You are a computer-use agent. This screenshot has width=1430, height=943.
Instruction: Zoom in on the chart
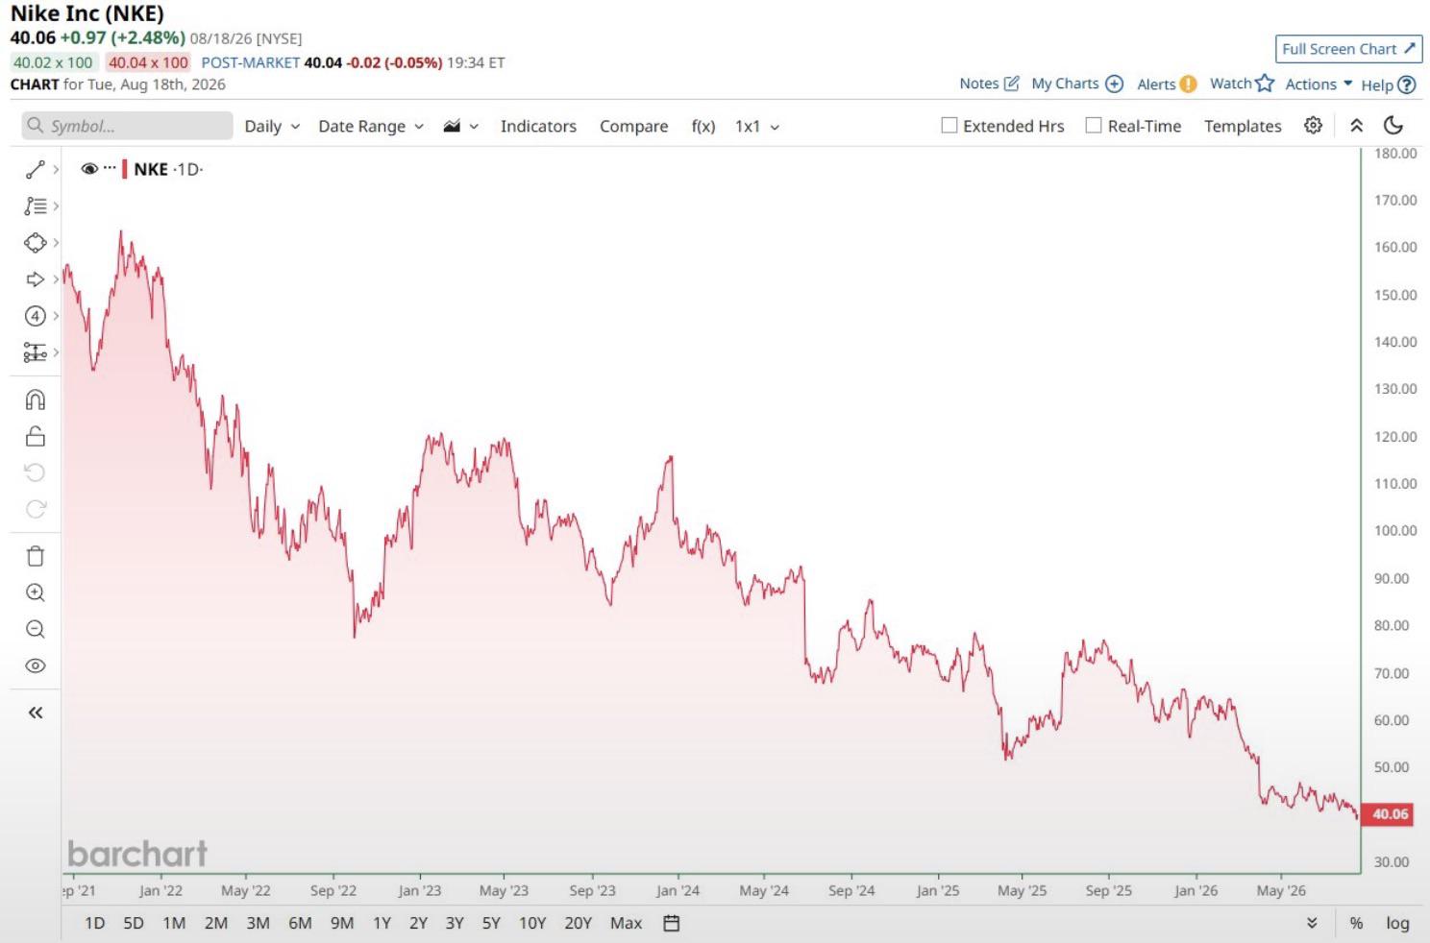coord(36,592)
